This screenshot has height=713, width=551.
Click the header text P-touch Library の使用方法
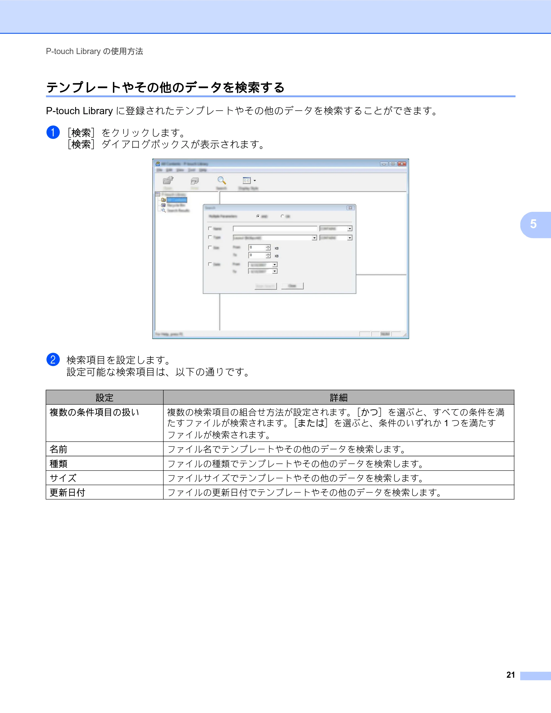(x=94, y=51)
